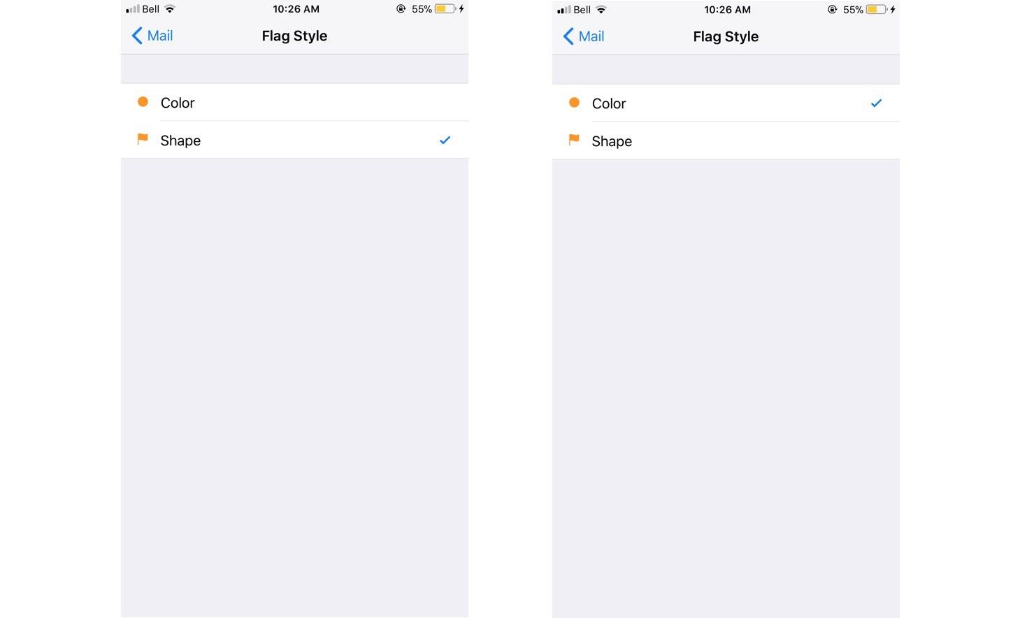Tap the 10:26 AM clock in right screen

pyautogui.click(x=727, y=10)
